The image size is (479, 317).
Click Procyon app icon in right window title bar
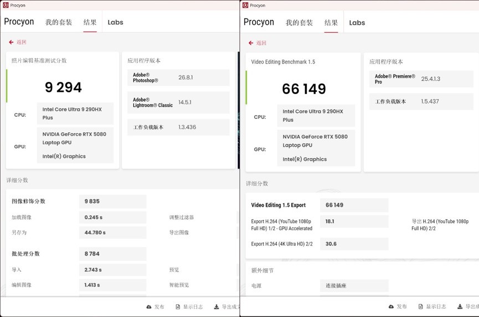[x=245, y=5]
